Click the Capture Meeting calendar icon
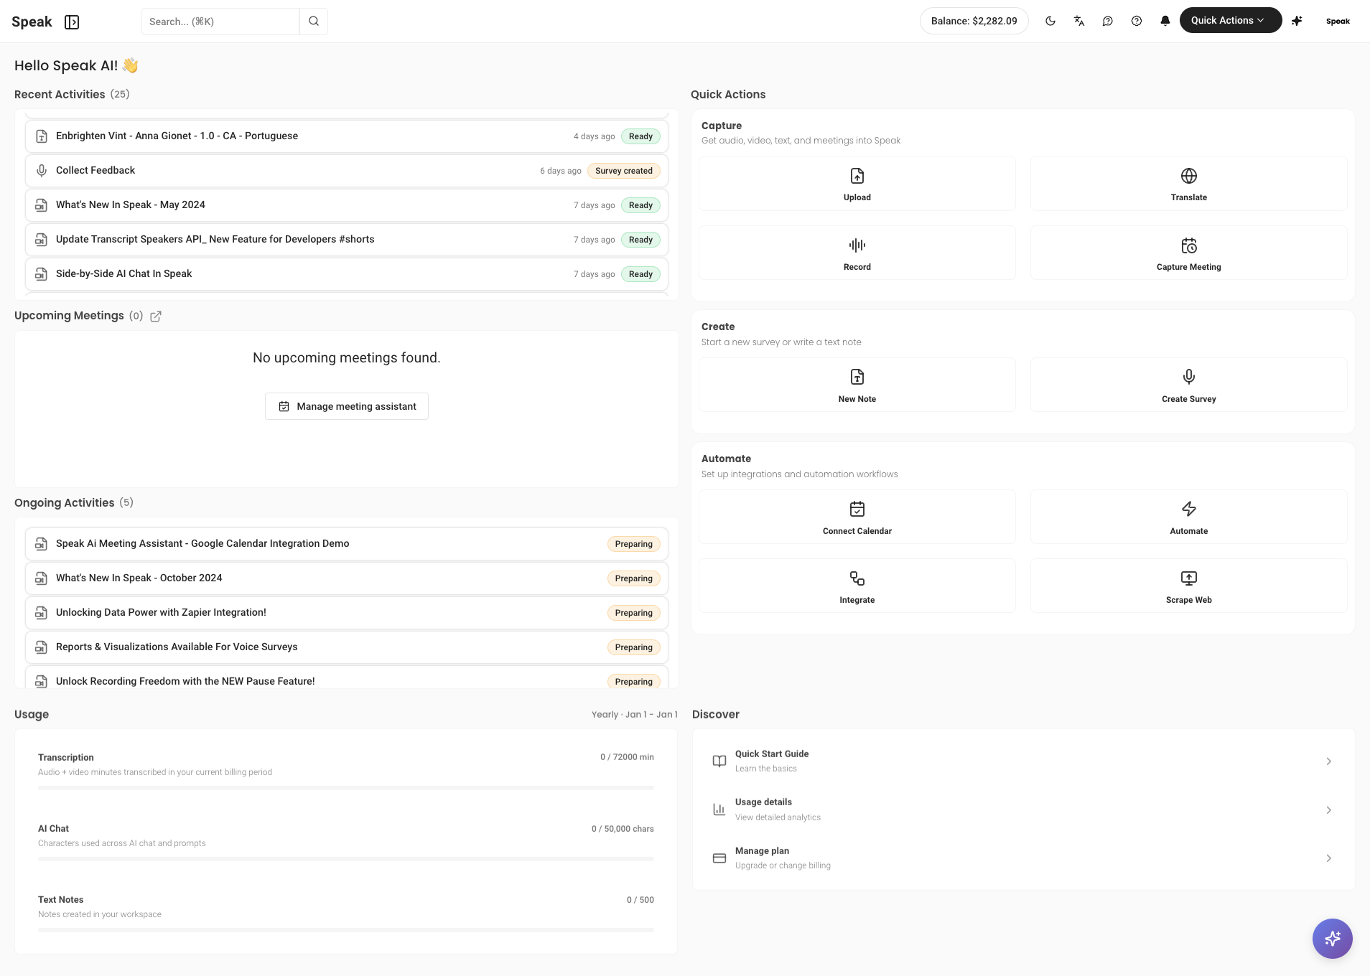This screenshot has width=1370, height=976. pyautogui.click(x=1189, y=245)
